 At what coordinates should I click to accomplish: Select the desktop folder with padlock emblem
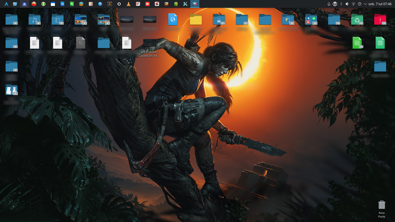click(x=219, y=20)
